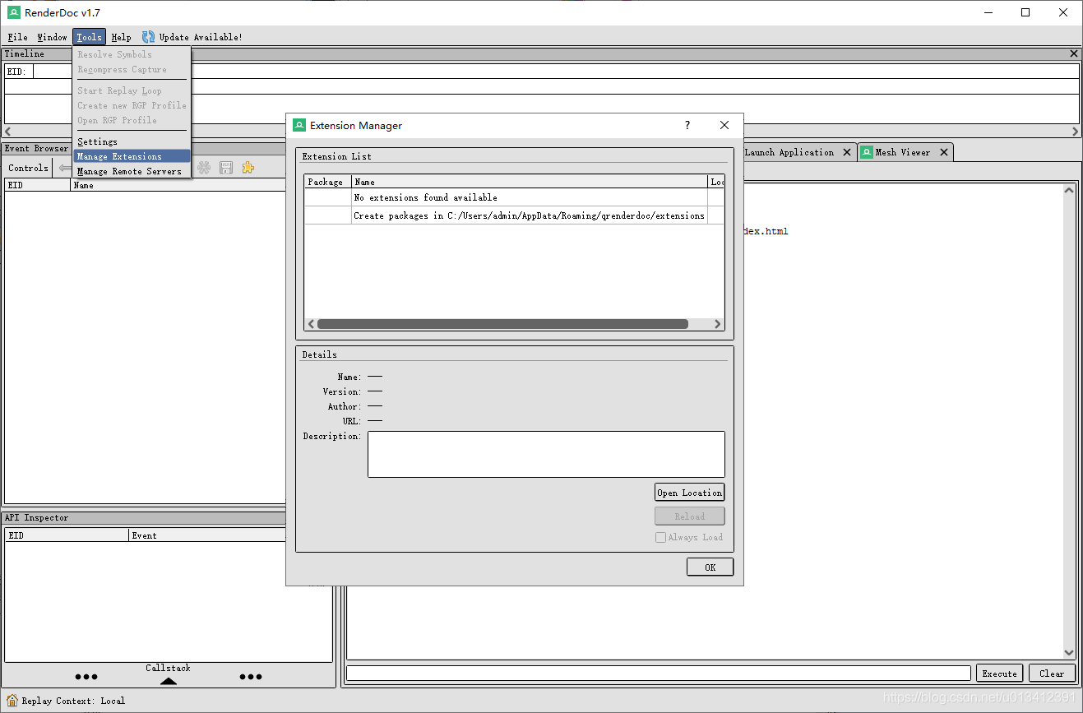1083x713 pixels.
Task: Click the extension list right scroll arrow
Action: pos(717,324)
